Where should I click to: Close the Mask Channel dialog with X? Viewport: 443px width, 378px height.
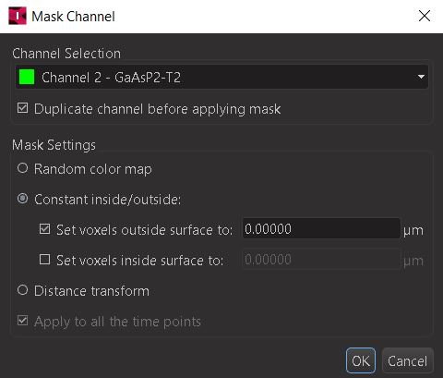point(425,16)
